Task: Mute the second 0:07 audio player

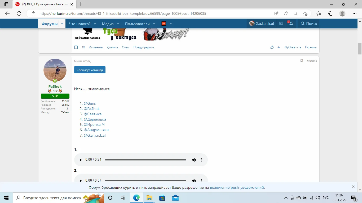Action: 194,181
